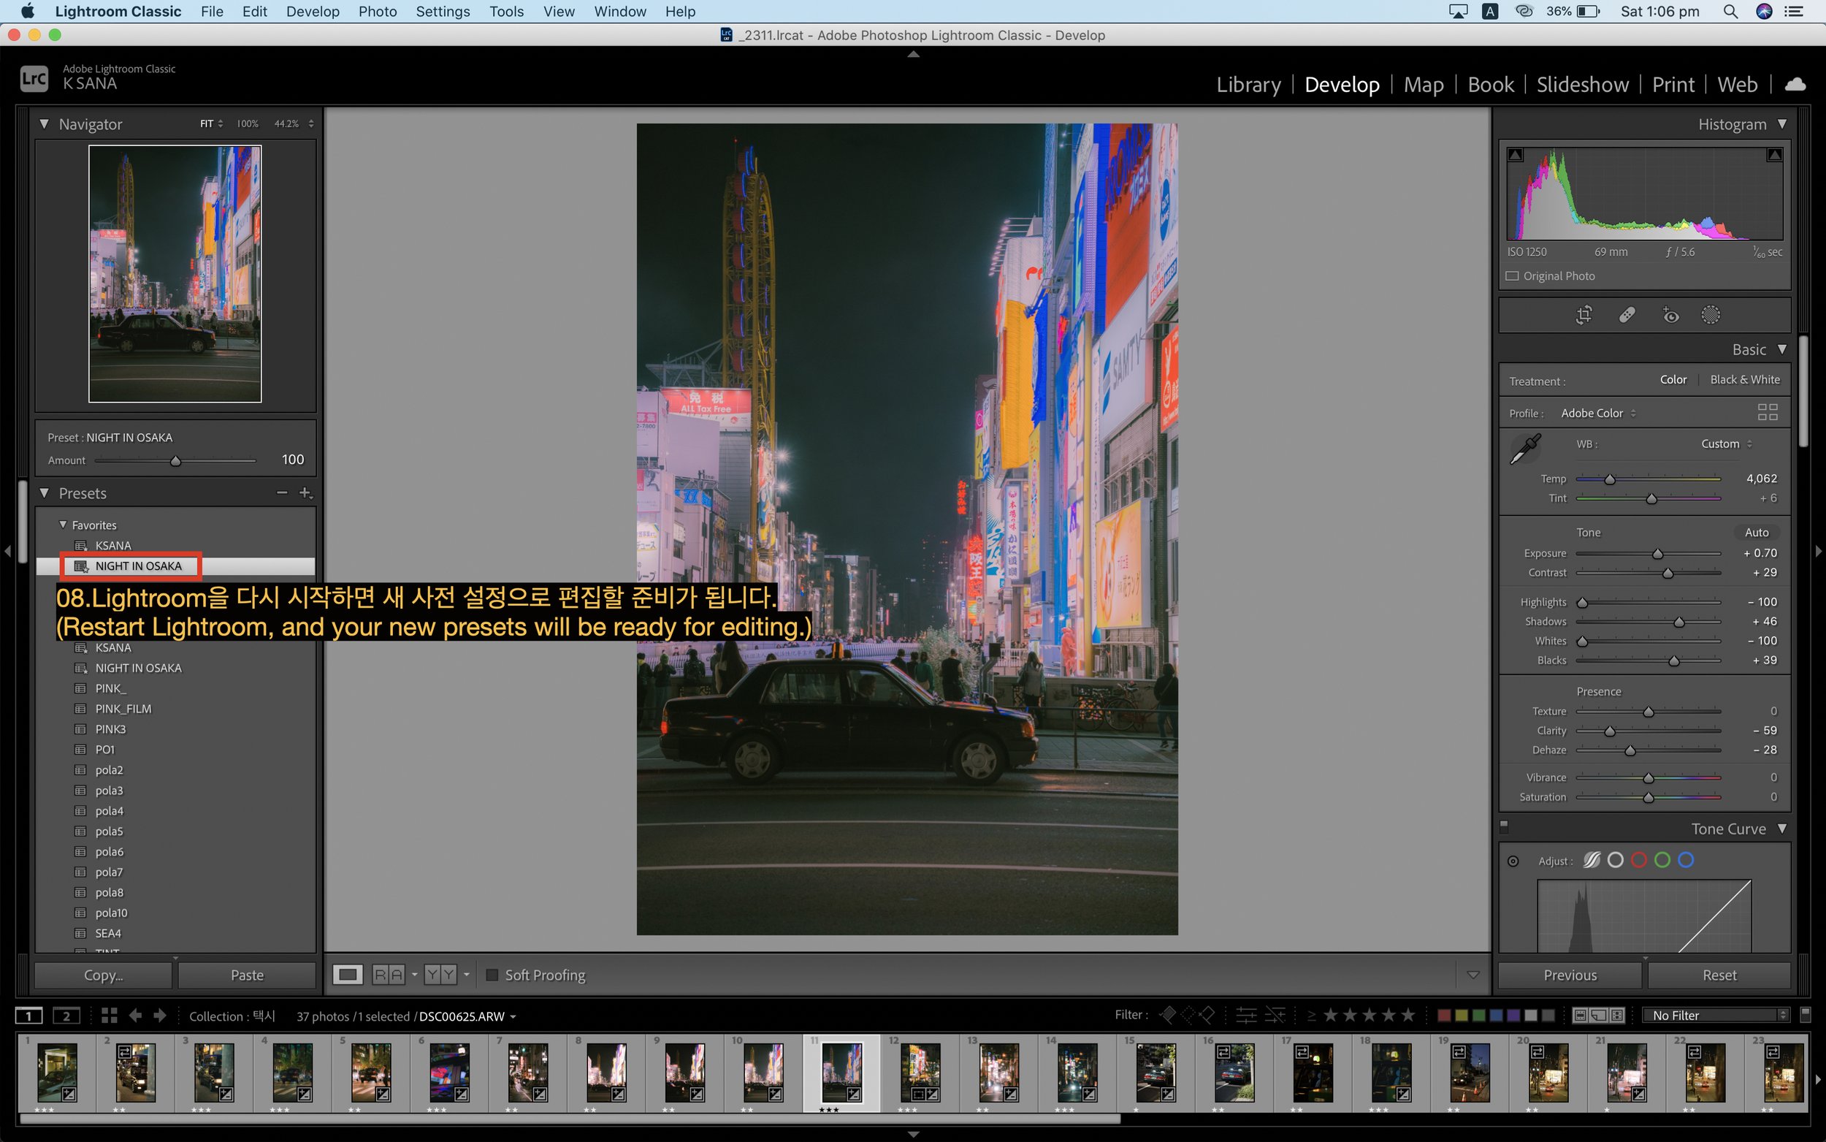Select the Red channel curve circle

[1639, 859]
